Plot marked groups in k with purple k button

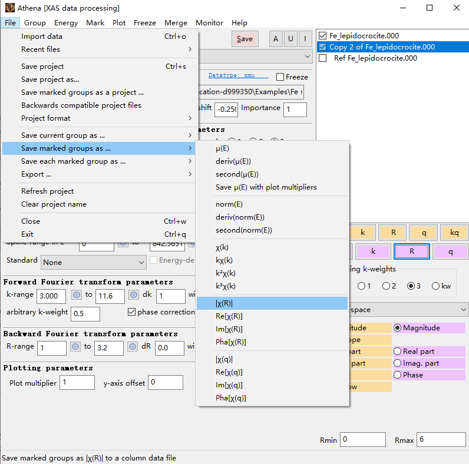coord(373,251)
